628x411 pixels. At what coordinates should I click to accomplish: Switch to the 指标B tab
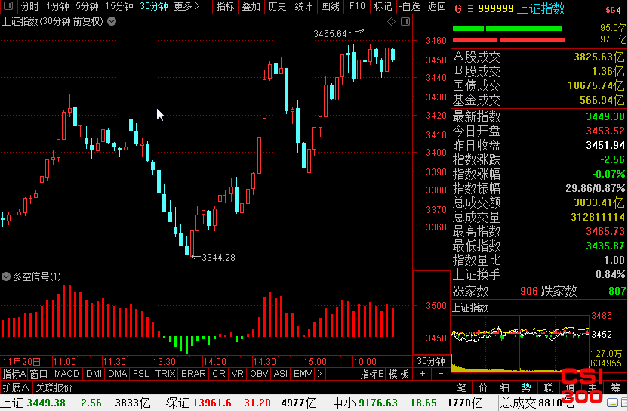(x=372, y=374)
